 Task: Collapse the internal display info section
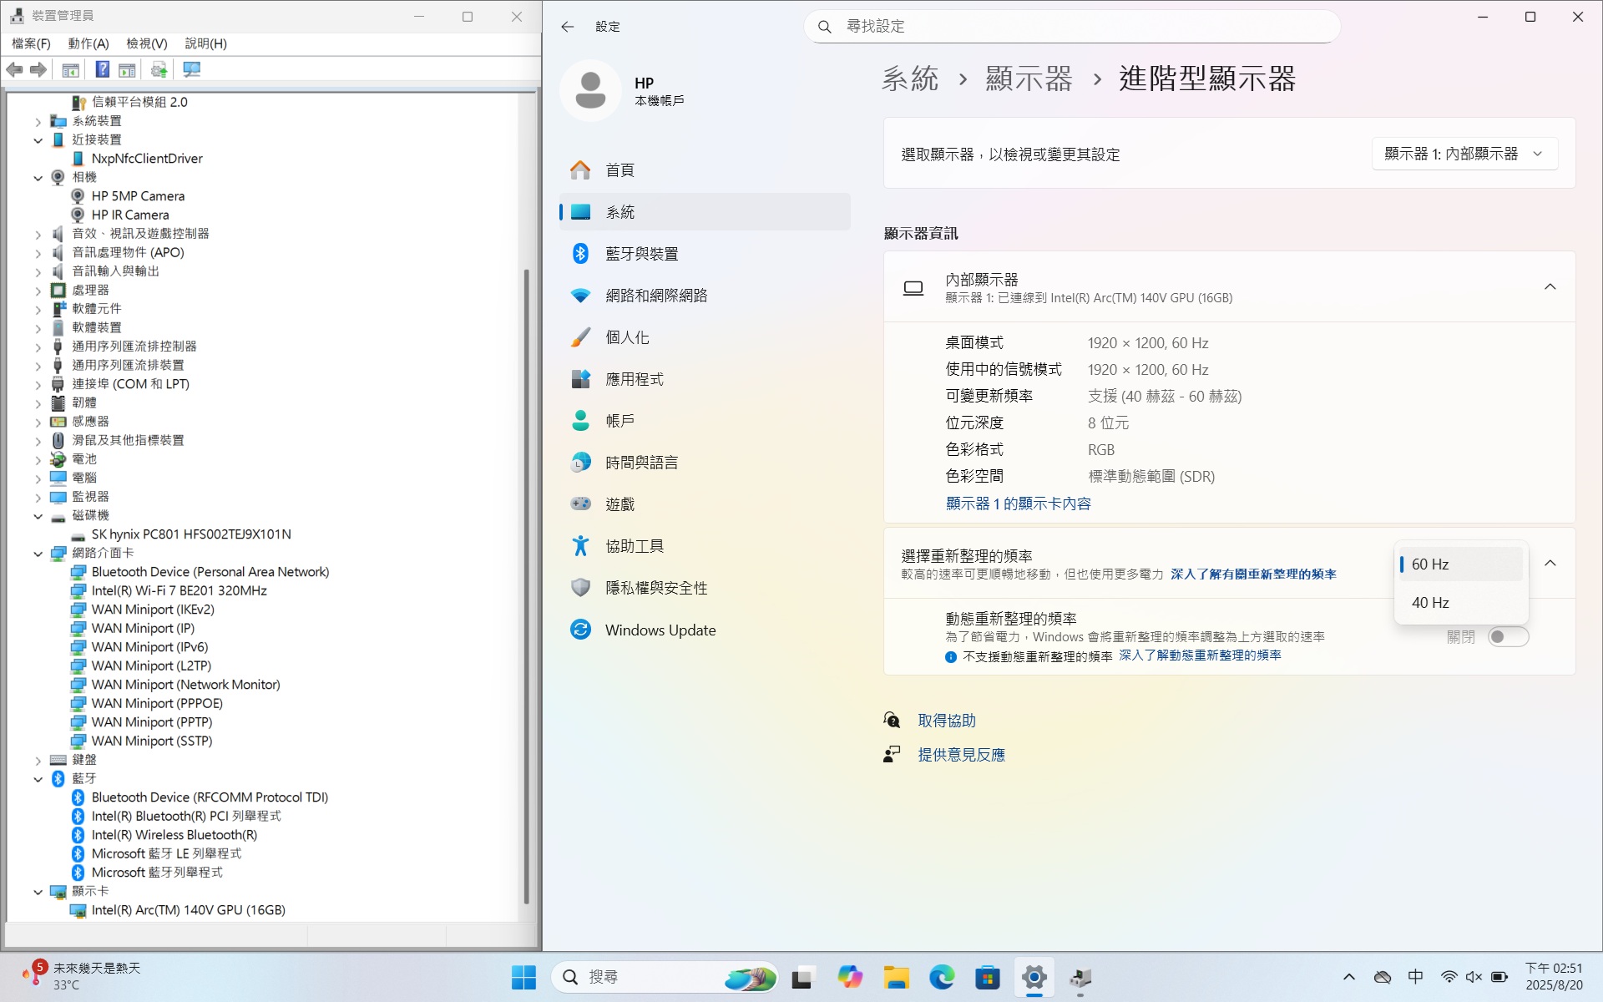tap(1550, 287)
